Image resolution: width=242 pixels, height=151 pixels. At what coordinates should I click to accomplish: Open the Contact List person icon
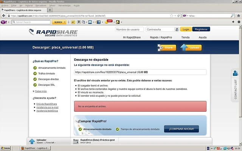click(x=235, y=73)
